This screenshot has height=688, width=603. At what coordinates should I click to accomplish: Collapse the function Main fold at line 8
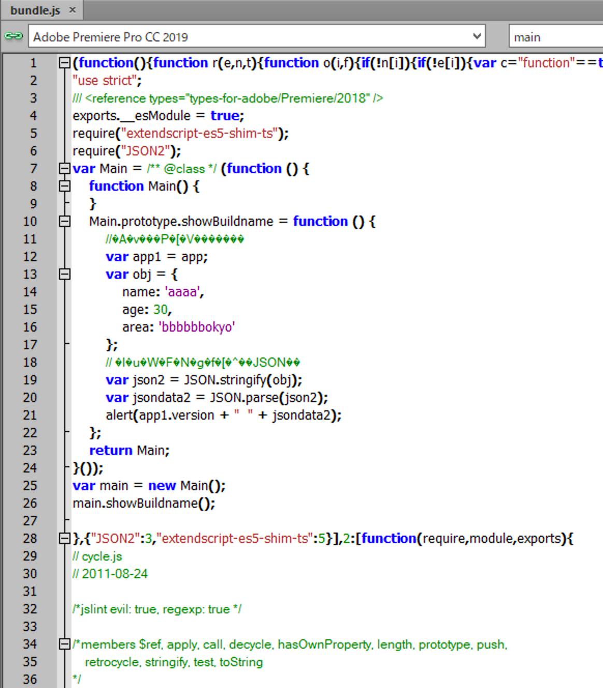click(65, 187)
